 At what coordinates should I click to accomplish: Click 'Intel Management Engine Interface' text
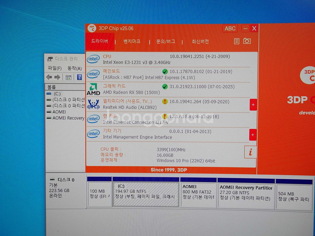[x=137, y=137]
